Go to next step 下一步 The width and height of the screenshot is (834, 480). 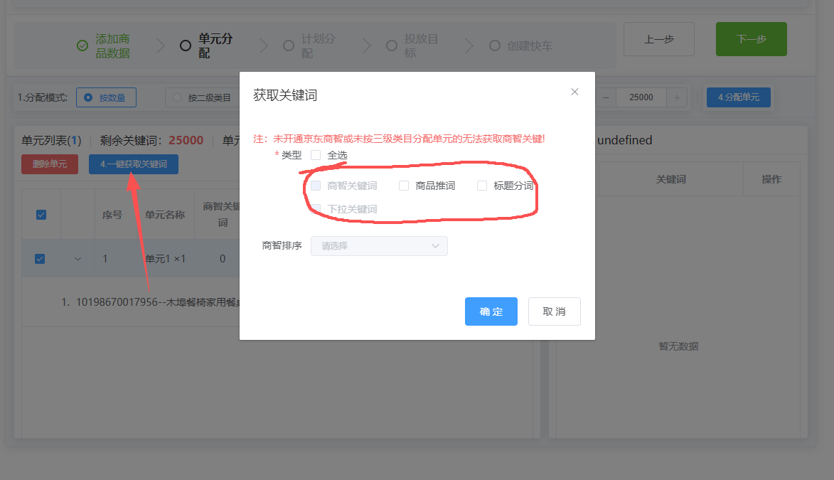tap(751, 39)
